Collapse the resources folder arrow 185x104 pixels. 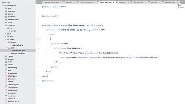(4, 25)
